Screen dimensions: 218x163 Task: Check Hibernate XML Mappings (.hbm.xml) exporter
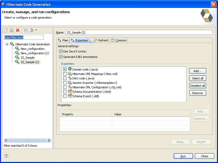coord(65,74)
